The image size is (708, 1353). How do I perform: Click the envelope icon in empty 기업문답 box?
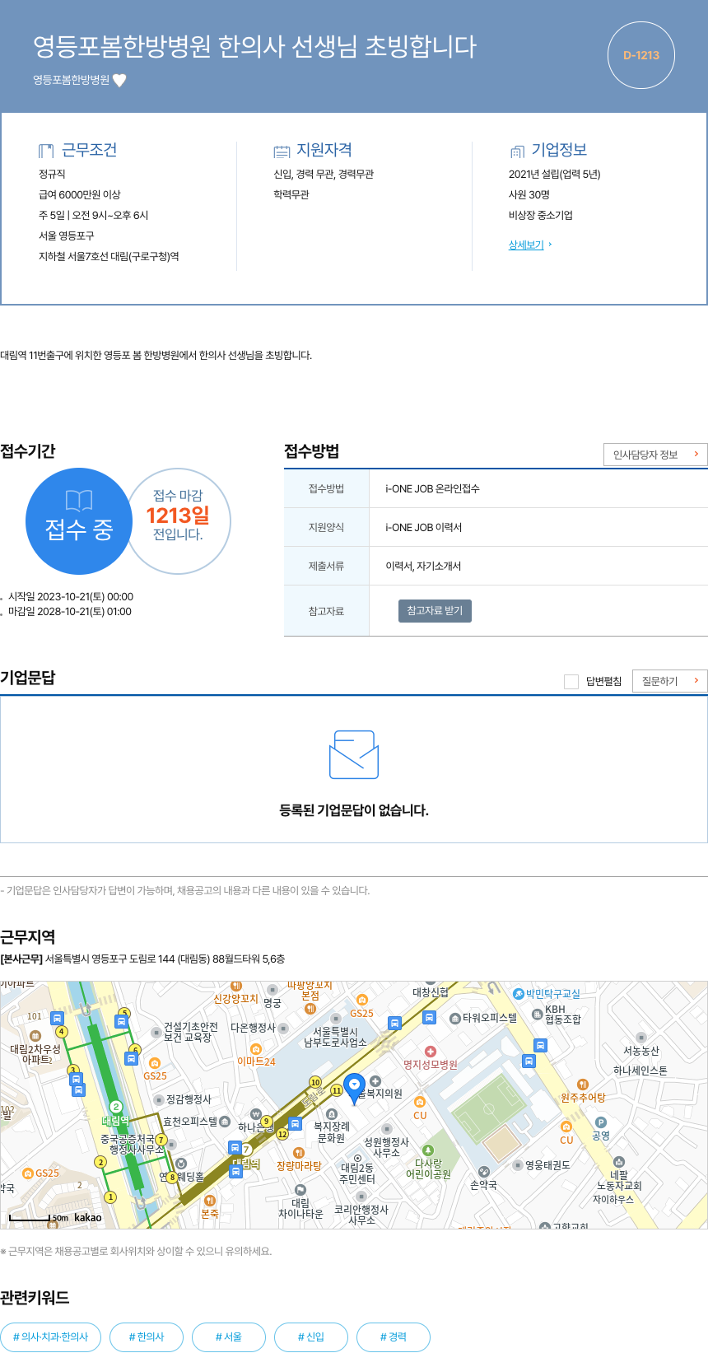pyautogui.click(x=354, y=754)
